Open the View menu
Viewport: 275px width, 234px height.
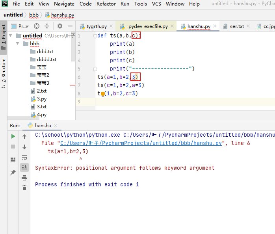(x=44, y=4)
